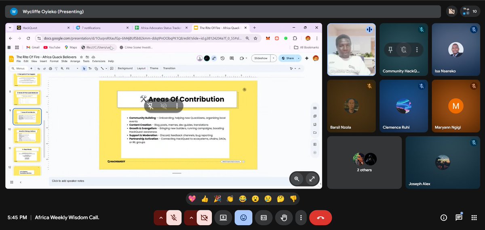Viewport: 485px width, 230px height.
Task: Open grid view at filmstrip bottom
Action: click(11, 182)
